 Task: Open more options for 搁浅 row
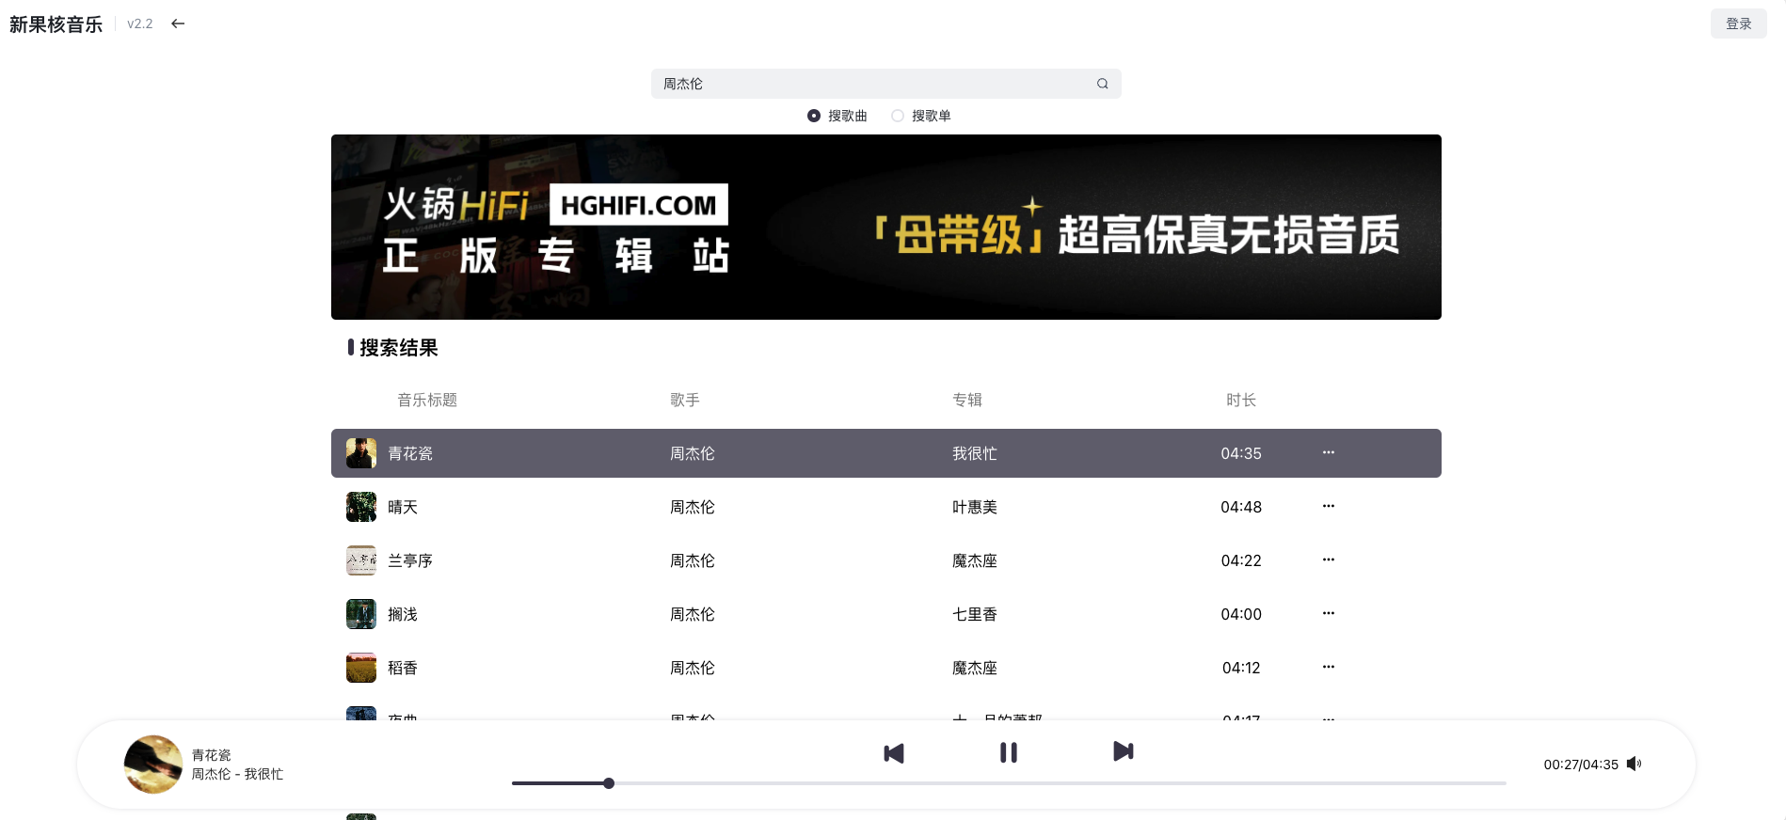1329,613
